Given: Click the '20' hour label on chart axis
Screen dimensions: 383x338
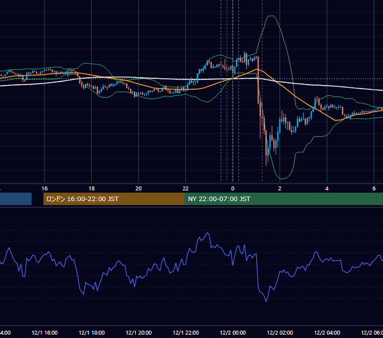Looking at the screenshot, I should [139, 189].
